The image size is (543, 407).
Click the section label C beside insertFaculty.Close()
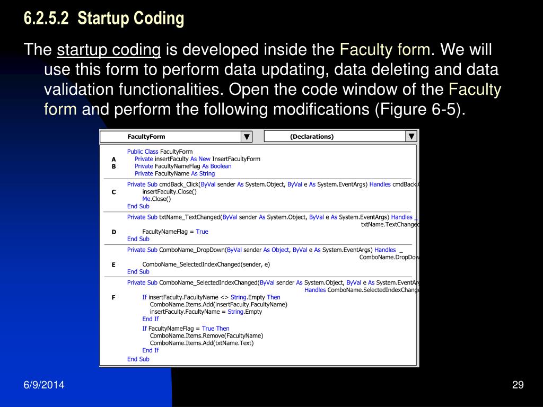[113, 192]
